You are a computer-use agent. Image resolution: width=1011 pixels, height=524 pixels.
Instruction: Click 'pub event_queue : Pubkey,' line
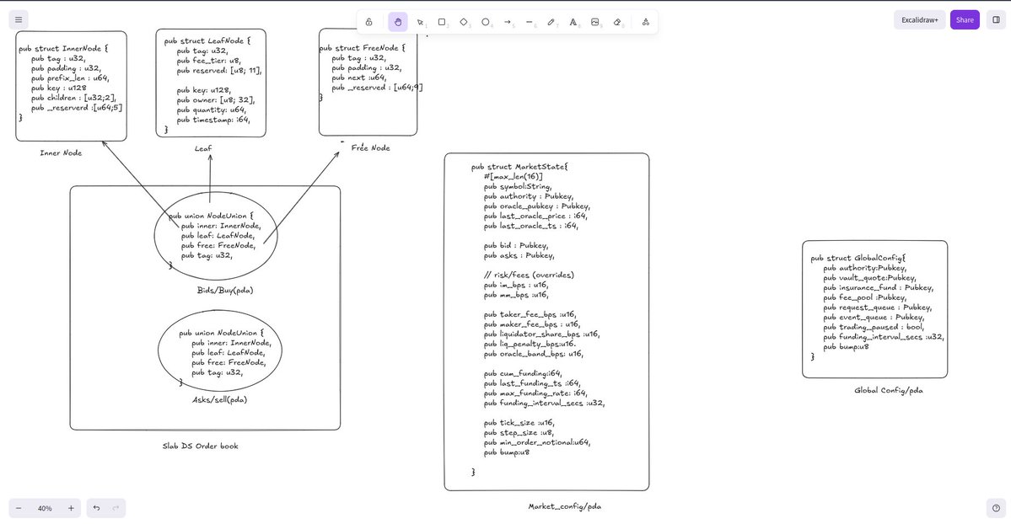874,318
